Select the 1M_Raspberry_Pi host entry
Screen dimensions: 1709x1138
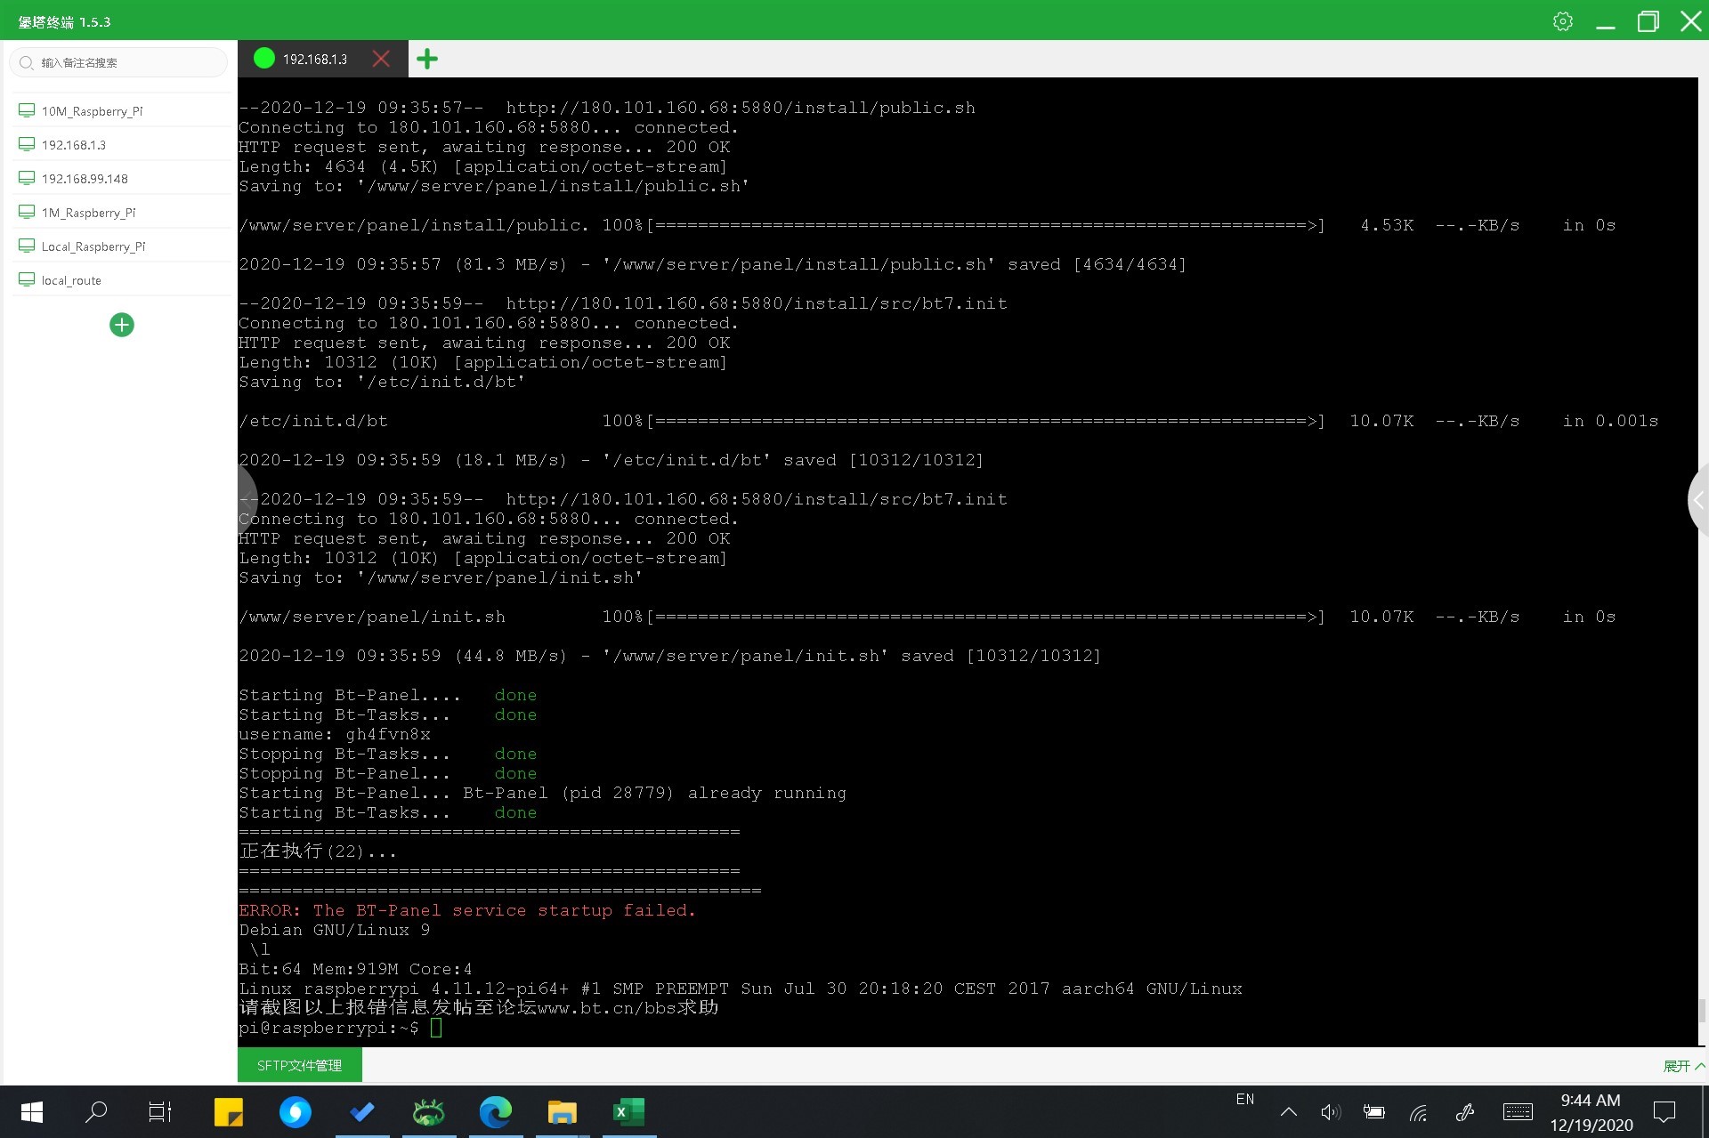pyautogui.click(x=122, y=213)
